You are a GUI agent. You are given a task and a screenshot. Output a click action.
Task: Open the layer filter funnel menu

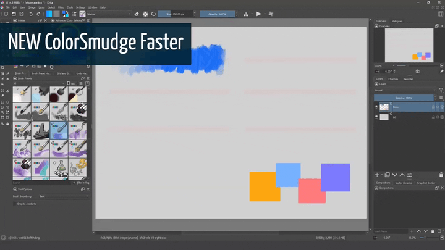[441, 90]
